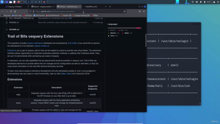
Task: Click the C++ 11.2% language entry
Action: pos(123,30)
